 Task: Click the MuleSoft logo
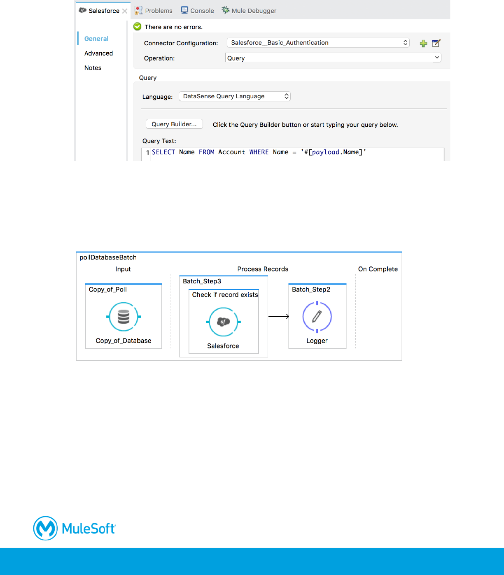coord(75,528)
